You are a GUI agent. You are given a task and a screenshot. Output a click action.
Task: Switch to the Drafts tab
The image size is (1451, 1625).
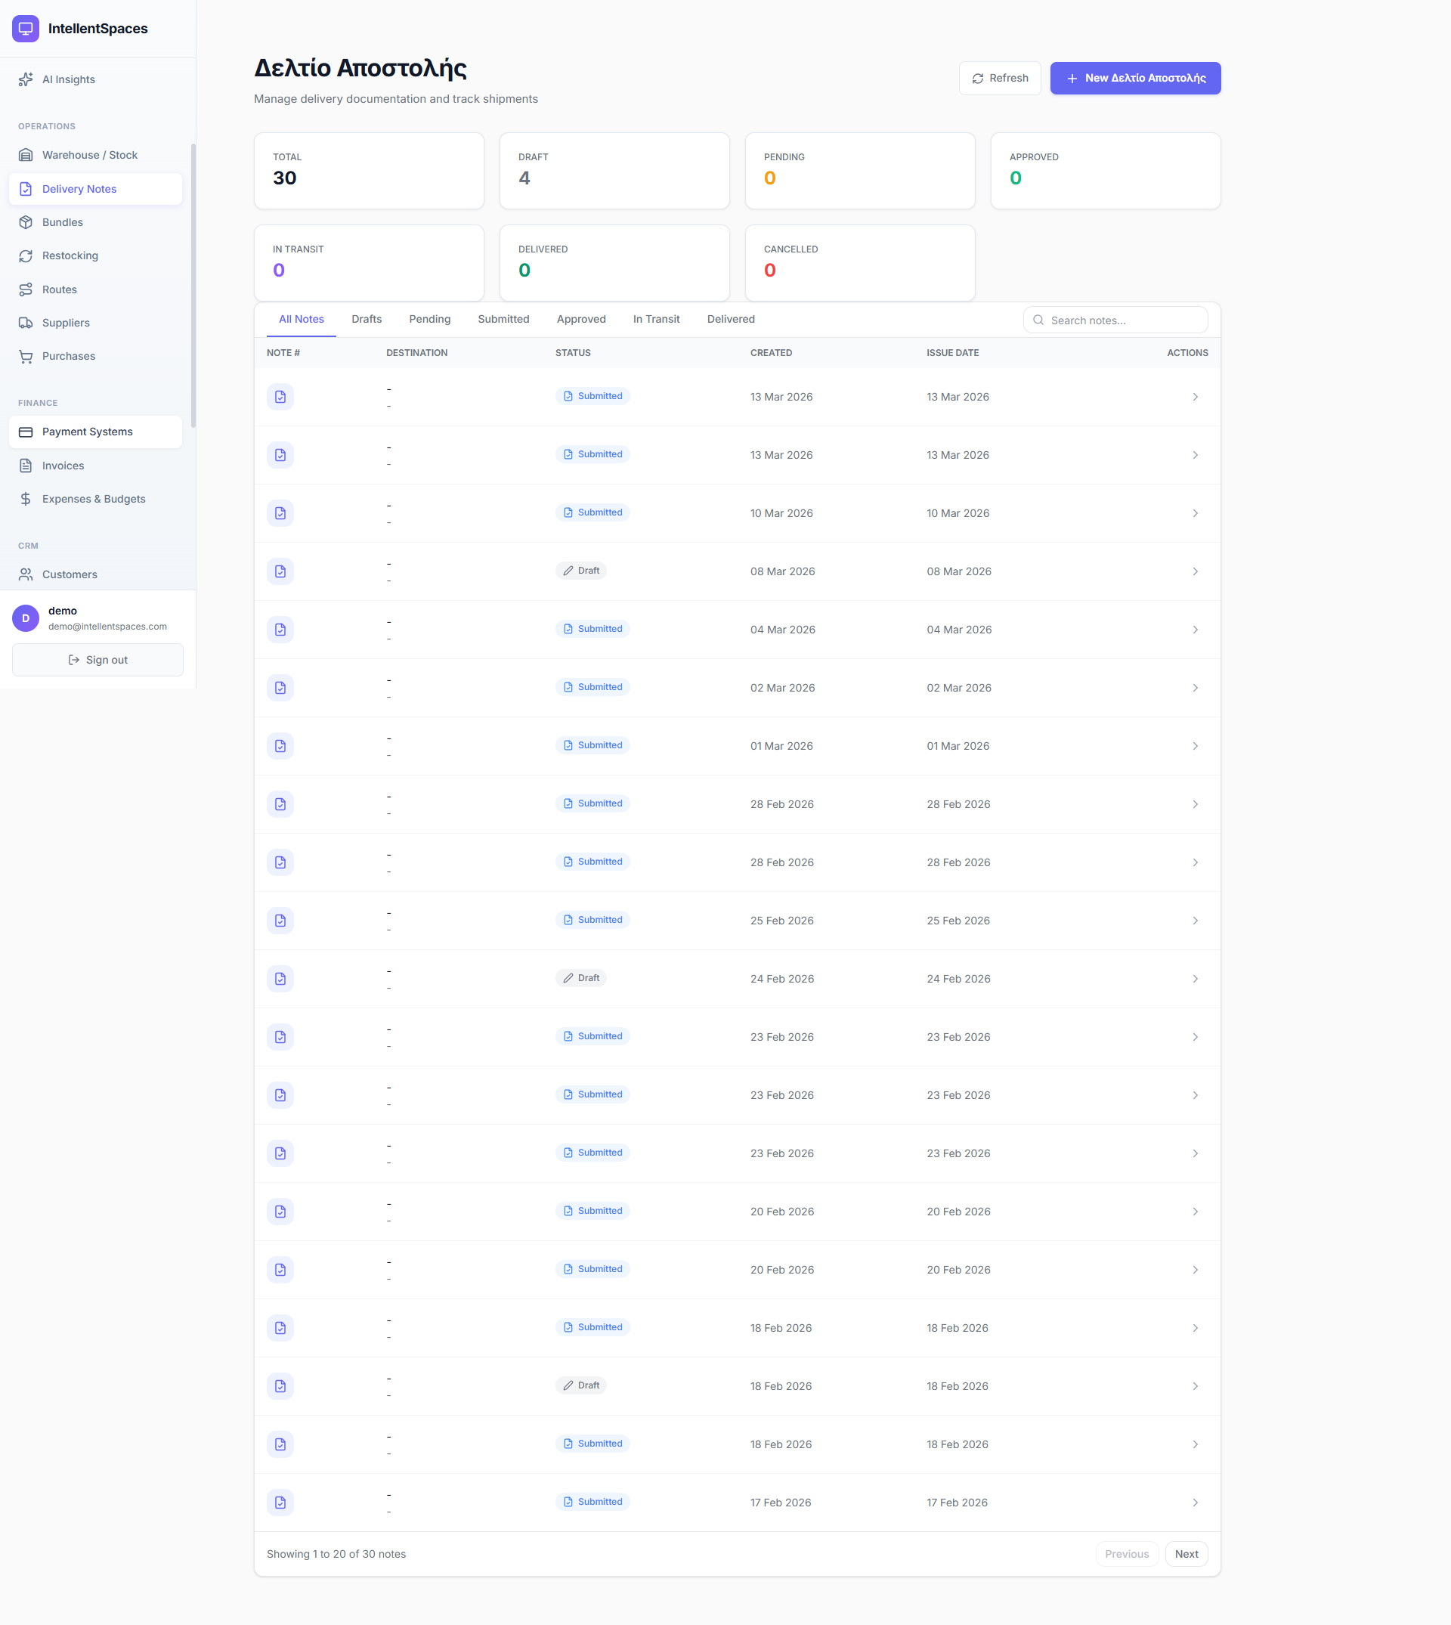pos(367,319)
